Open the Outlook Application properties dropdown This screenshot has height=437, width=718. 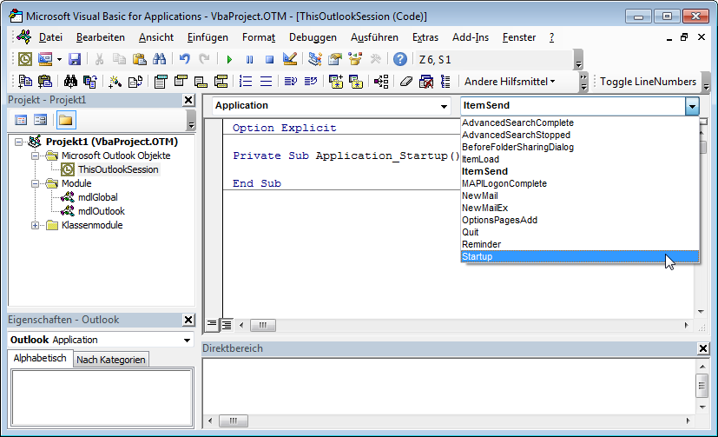click(x=187, y=341)
